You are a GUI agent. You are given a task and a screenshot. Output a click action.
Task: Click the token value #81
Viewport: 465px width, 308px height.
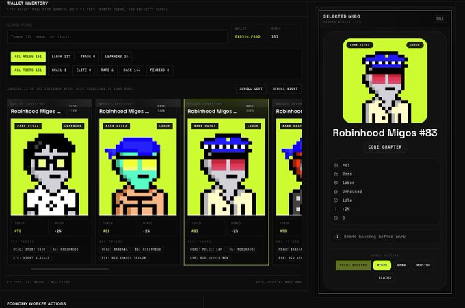[x=106, y=231]
